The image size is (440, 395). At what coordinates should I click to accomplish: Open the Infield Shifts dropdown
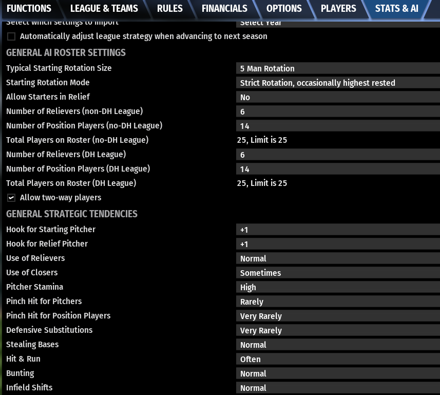coord(338,388)
